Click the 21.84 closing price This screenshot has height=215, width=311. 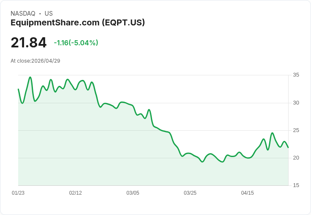29,42
